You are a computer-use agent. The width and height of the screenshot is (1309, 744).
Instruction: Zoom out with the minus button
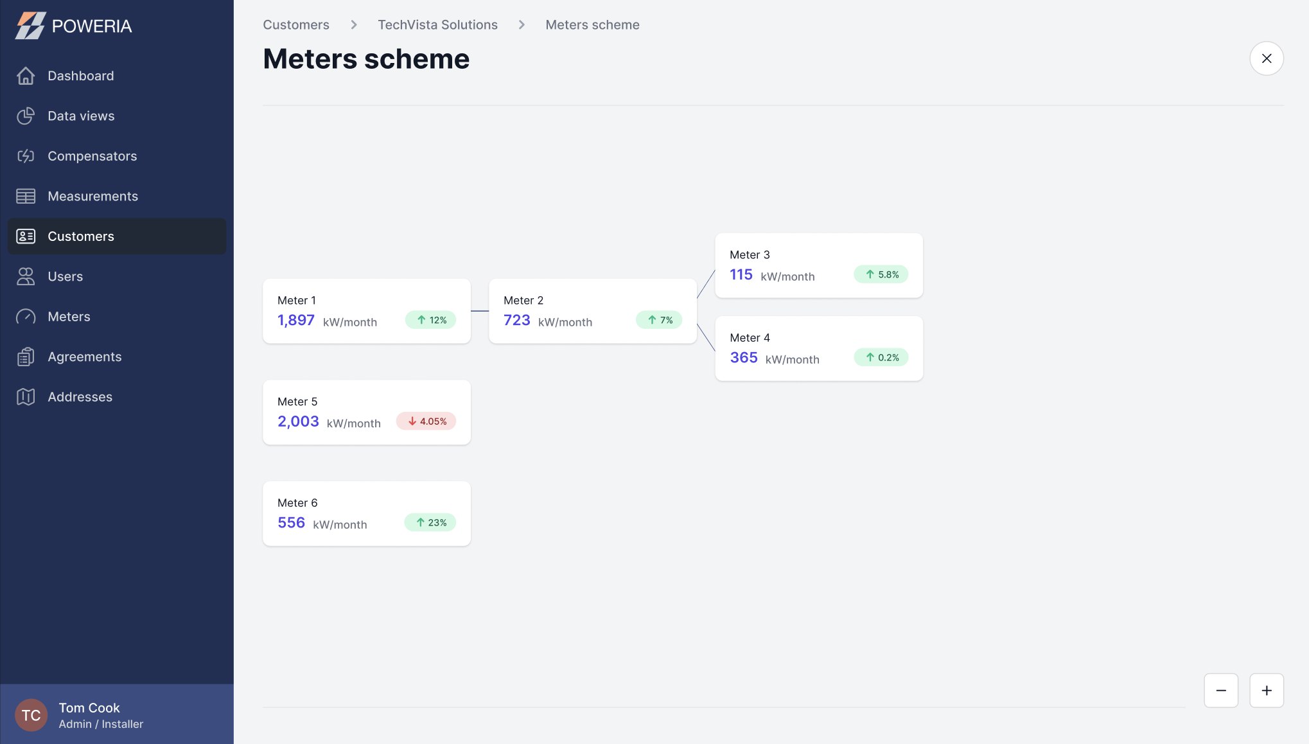pos(1221,691)
